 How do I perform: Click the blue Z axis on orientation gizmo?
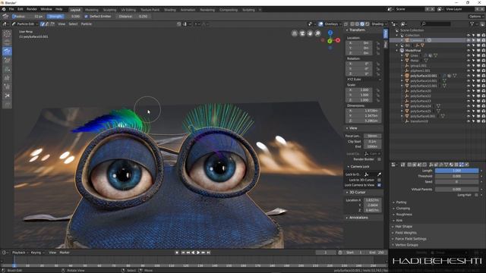[330, 33]
